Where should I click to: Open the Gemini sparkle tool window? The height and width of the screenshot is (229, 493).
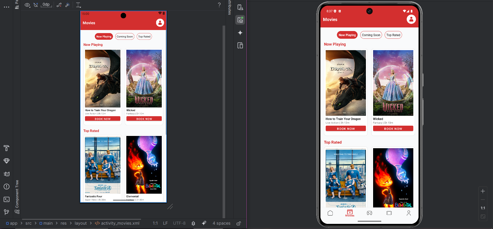[x=240, y=33]
